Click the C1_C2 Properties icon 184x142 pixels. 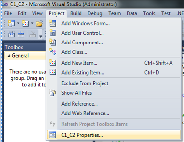(x=52, y=135)
